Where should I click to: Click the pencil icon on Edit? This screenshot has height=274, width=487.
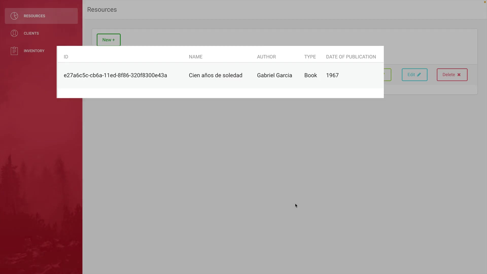pyautogui.click(x=419, y=75)
